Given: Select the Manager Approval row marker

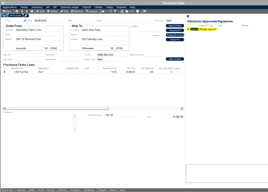Looking at the screenshot, I should [x=188, y=29].
